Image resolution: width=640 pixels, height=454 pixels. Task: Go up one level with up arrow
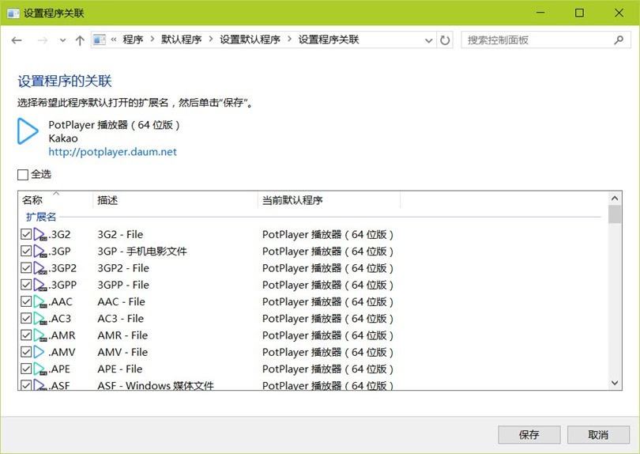click(x=79, y=40)
